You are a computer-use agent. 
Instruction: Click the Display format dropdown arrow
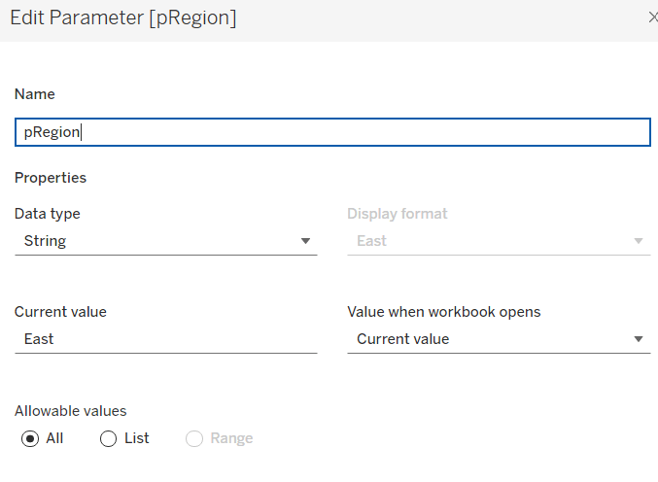[639, 241]
